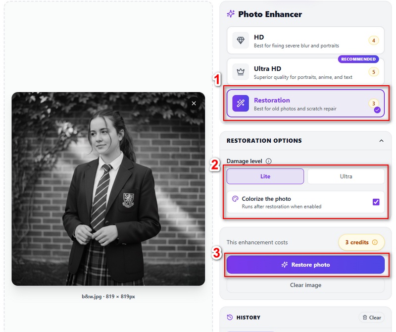Uncheck the Colorize the photo checkbox

click(x=376, y=202)
